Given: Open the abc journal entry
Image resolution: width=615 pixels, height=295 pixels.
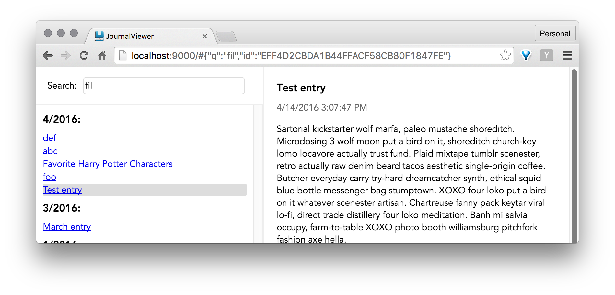Looking at the screenshot, I should (x=50, y=151).
